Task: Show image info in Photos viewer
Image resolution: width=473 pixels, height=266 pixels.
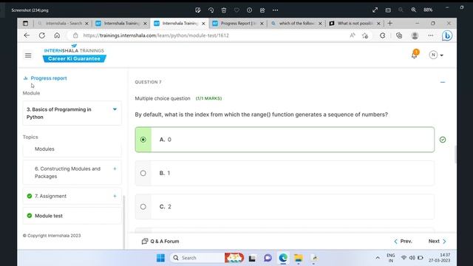Action: [x=249, y=10]
